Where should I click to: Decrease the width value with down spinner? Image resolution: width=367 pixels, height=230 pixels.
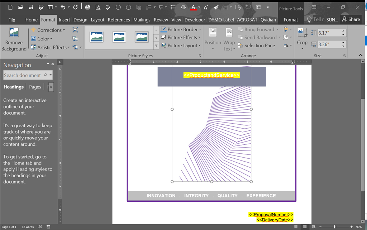343,46
